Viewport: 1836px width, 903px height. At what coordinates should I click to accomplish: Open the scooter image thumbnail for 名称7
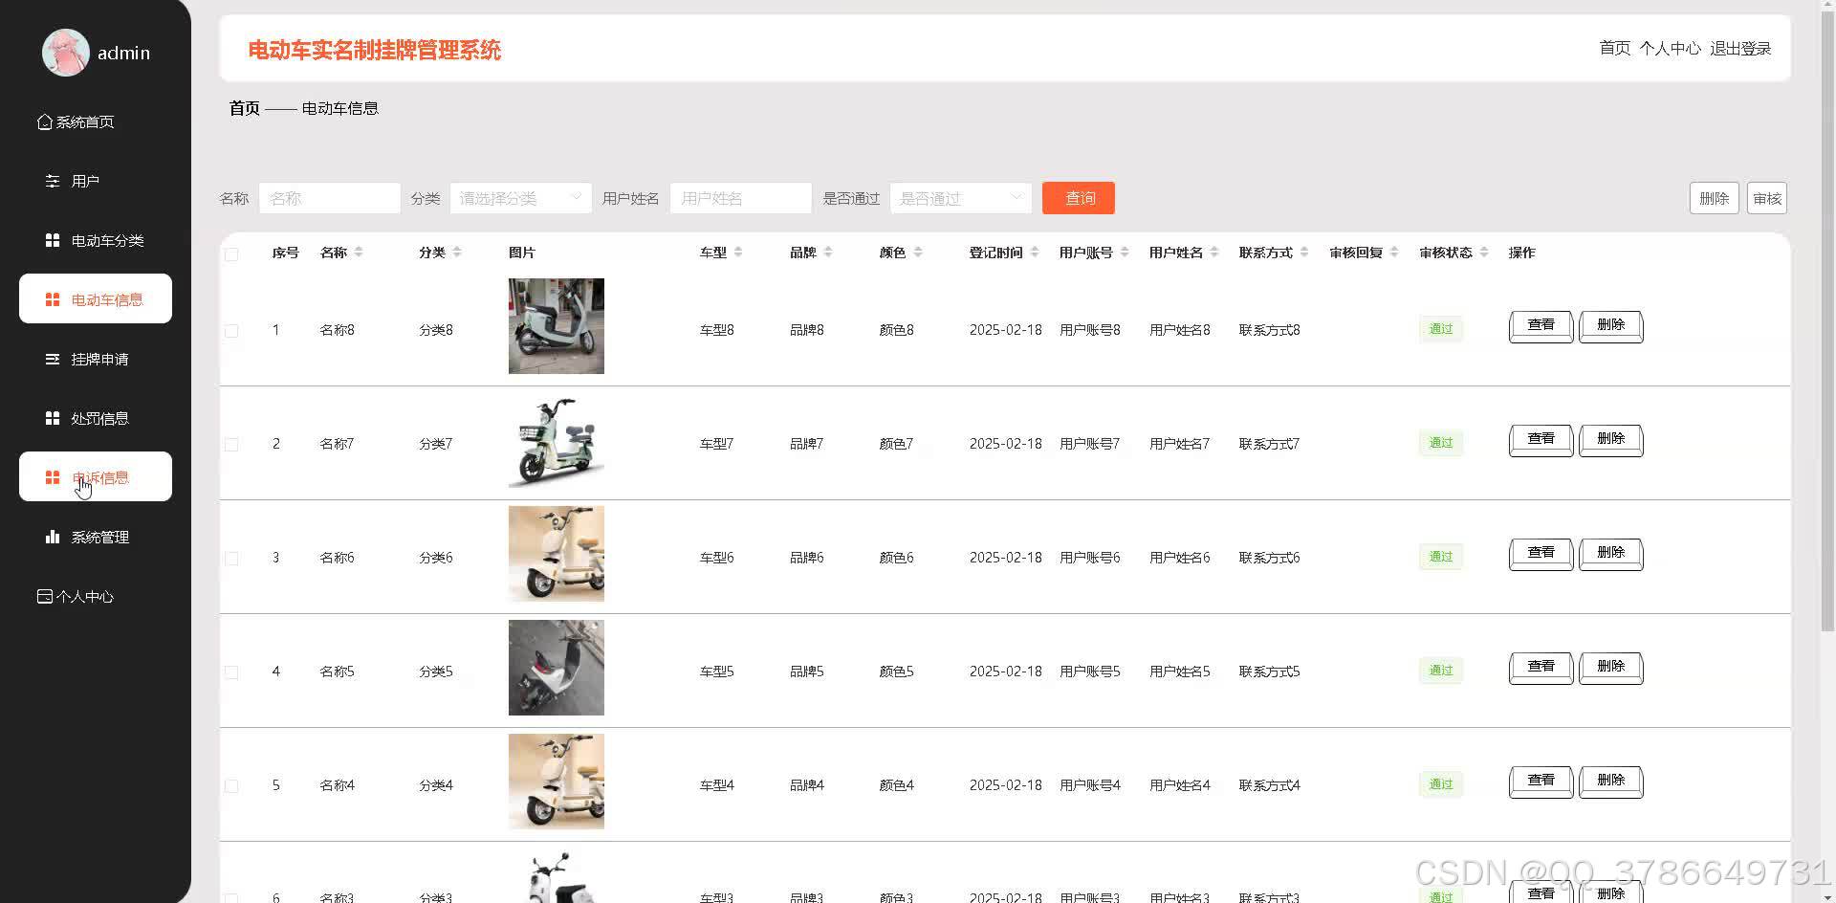pos(556,443)
